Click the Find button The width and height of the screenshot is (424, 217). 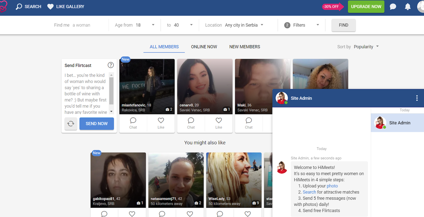[343, 25]
